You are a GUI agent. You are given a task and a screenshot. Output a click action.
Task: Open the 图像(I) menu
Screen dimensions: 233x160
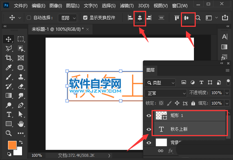click(56, 6)
